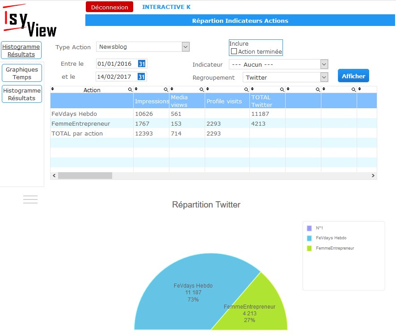Select the 'FemmeEntrepreneur' table row name
Viewport: 396px width, 335px height.
[x=81, y=123]
